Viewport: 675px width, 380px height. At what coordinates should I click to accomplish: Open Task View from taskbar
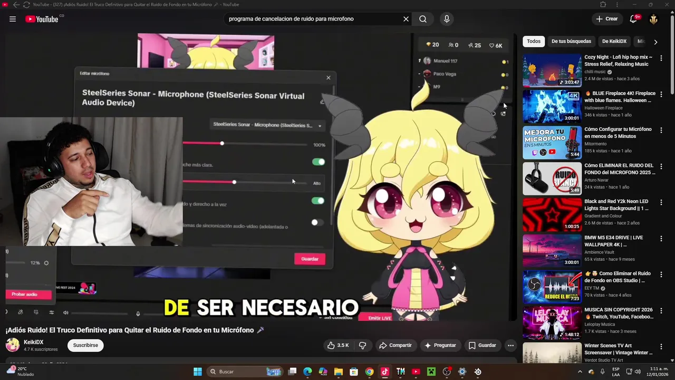(292, 372)
